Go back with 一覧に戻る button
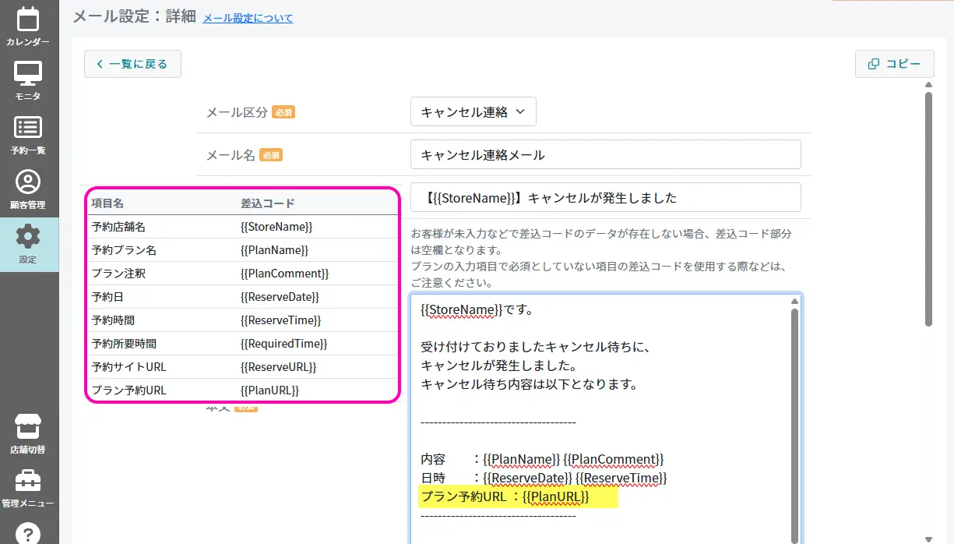This screenshot has width=954, height=544. point(132,64)
